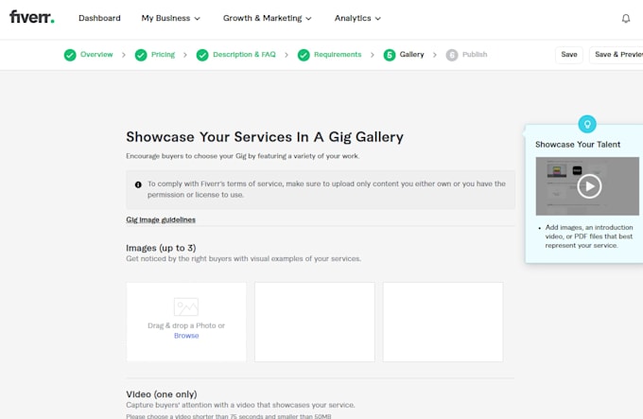Screen dimensions: 643x419
Task: Click the 'Images (up to 3)' heading
Action: click(161, 248)
